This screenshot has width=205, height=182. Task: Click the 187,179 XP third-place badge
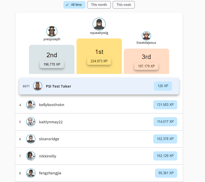tap(146, 66)
